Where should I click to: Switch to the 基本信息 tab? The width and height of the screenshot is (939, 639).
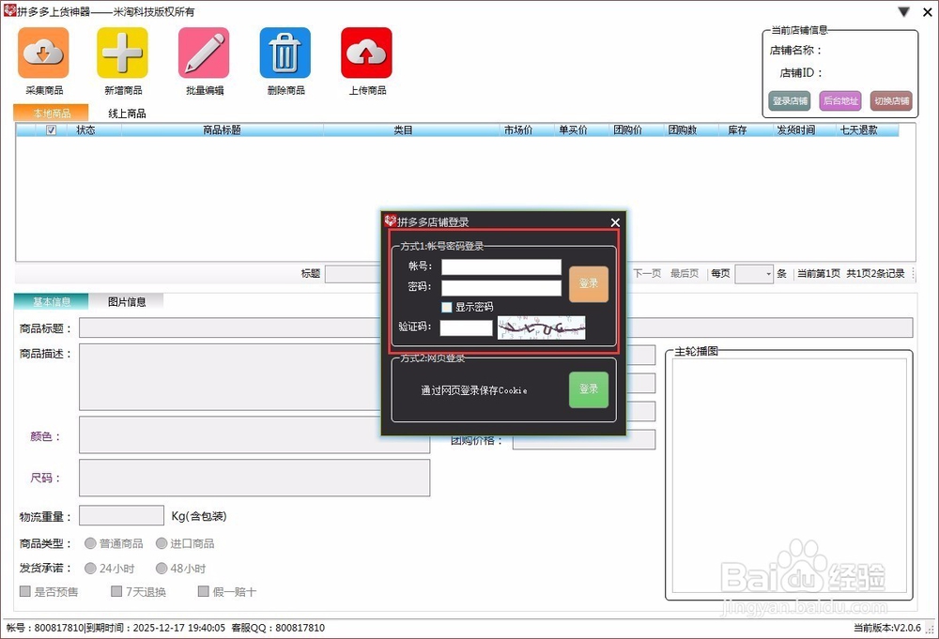[x=51, y=301]
